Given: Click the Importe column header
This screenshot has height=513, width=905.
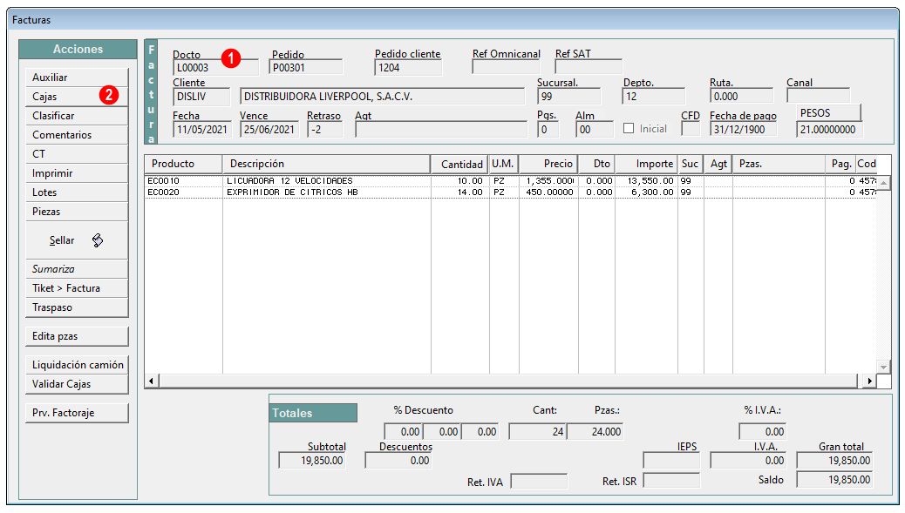Looking at the screenshot, I should click(x=646, y=164).
